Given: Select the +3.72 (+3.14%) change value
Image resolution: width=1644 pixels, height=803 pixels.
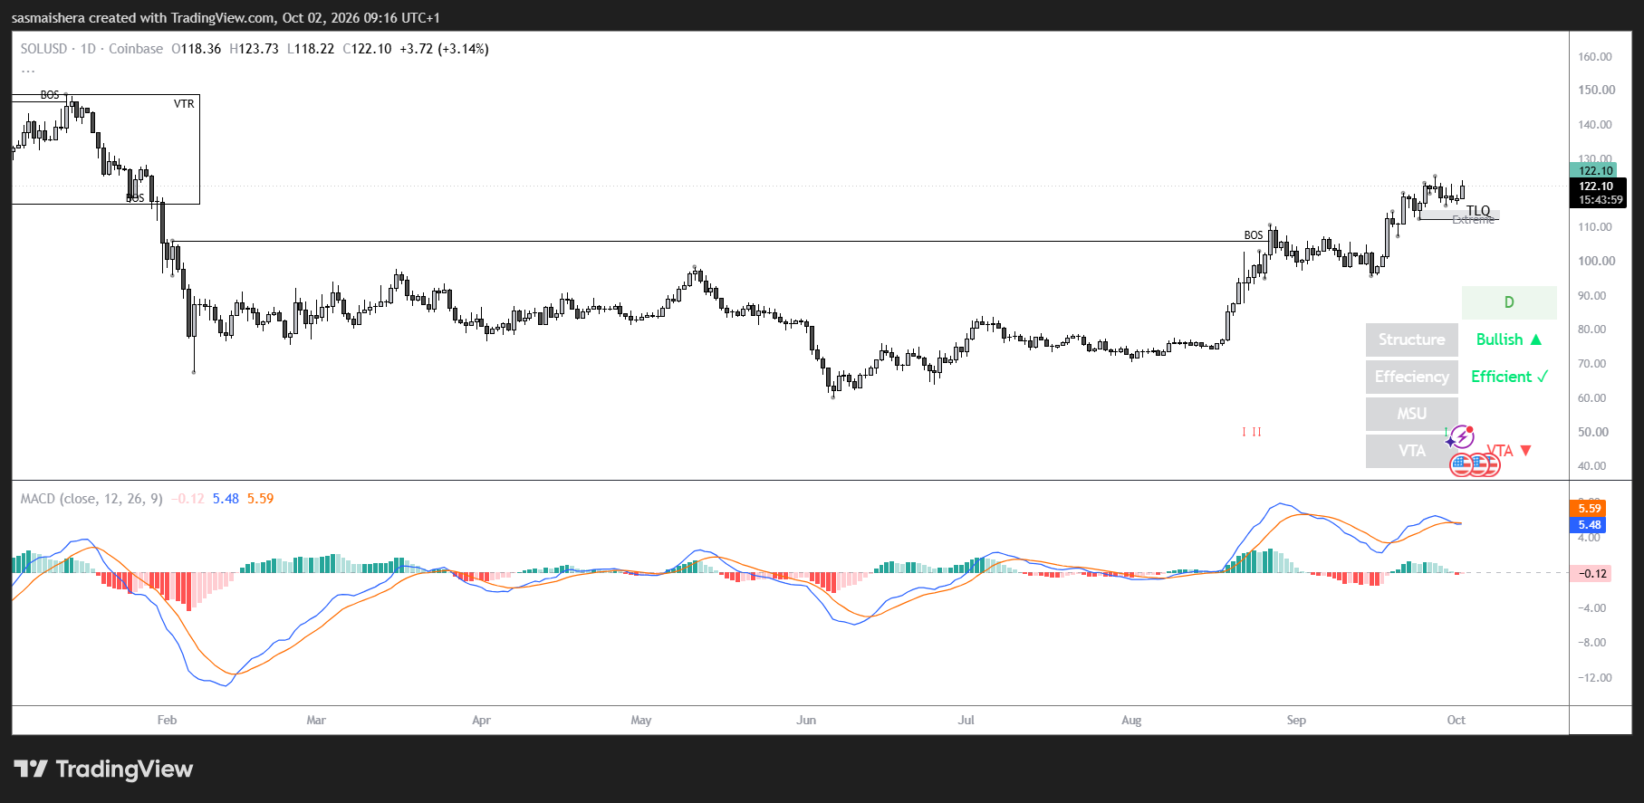Looking at the screenshot, I should click(x=444, y=49).
